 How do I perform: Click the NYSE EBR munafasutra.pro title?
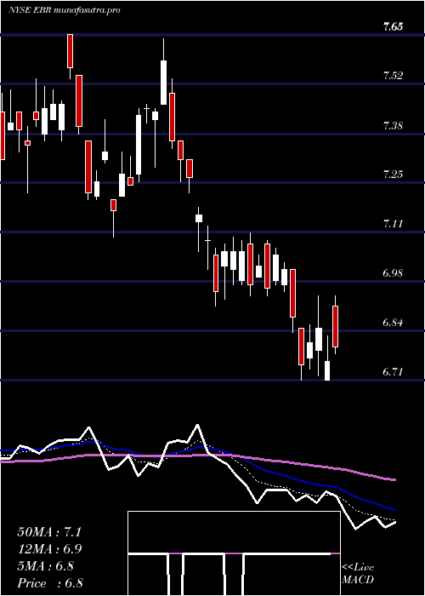[x=64, y=10]
